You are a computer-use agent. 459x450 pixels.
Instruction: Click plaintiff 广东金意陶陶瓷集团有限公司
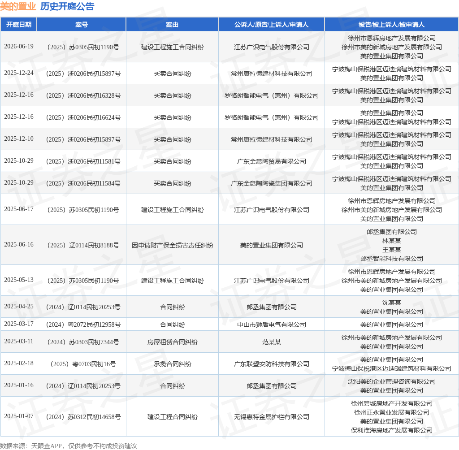(x=271, y=183)
